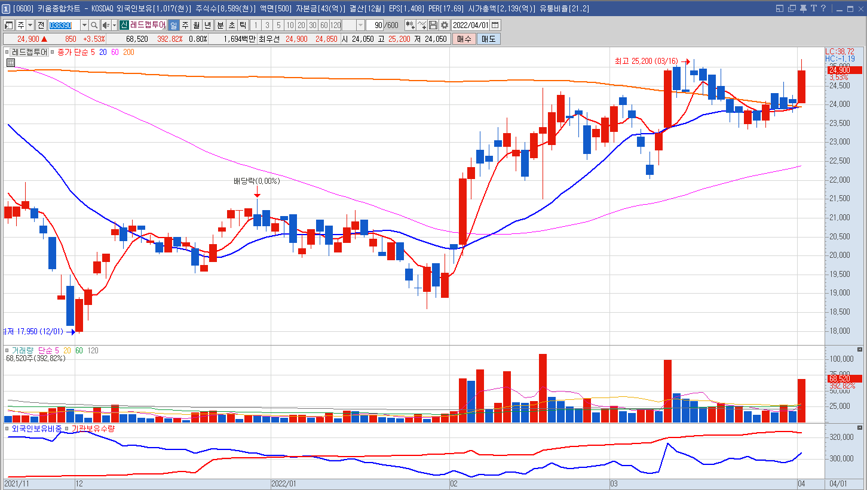Open the stock code history dropdown
Image resolution: width=867 pixels, height=490 pixels.
84,25
